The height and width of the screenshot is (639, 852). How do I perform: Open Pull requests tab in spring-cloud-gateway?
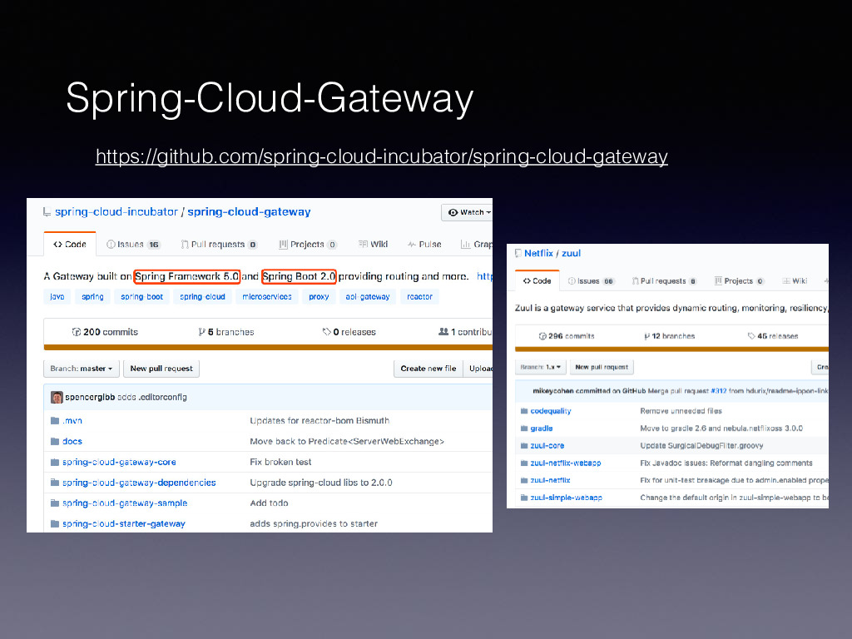pos(219,245)
